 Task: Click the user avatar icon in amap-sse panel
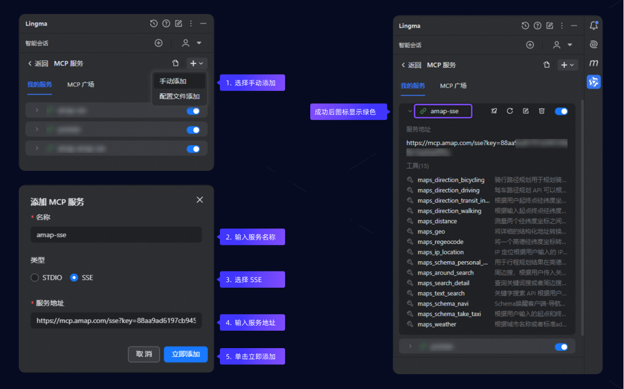557,45
